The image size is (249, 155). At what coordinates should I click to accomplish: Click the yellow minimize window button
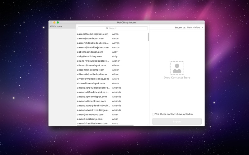point(54,23)
